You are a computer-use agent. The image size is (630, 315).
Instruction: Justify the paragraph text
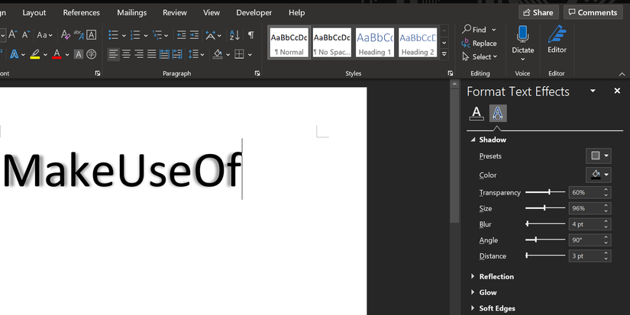pos(151,53)
